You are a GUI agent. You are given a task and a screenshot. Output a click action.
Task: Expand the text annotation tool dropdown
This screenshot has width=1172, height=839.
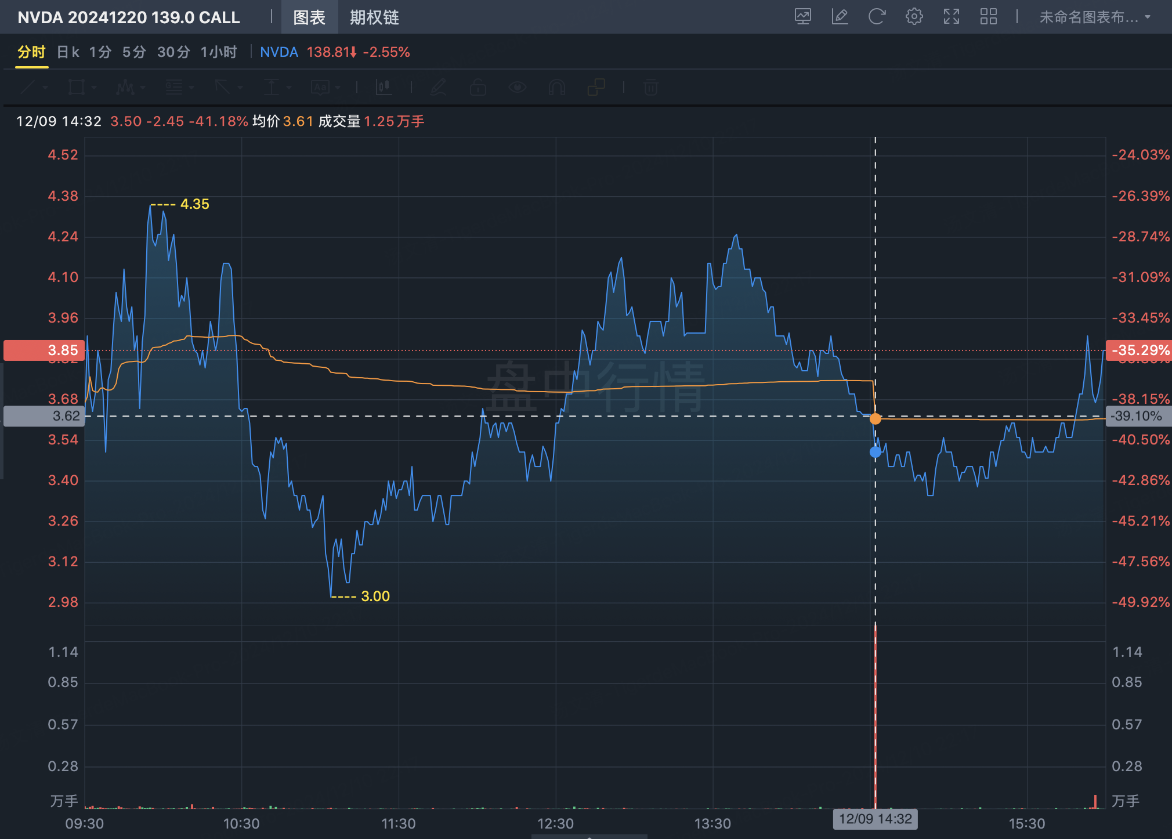point(338,88)
